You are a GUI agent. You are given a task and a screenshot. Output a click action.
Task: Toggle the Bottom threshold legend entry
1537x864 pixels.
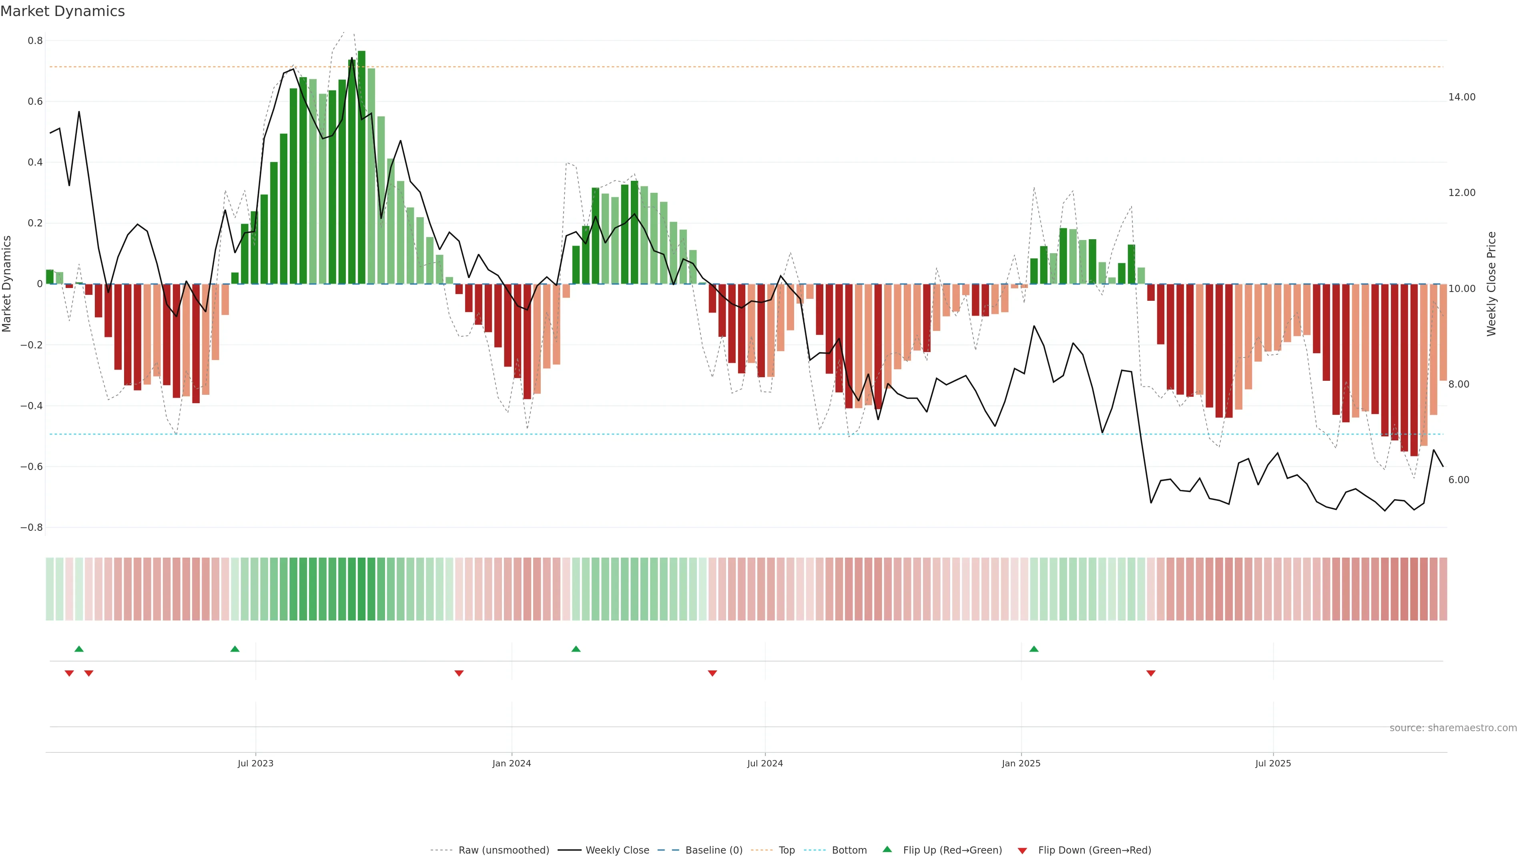(x=849, y=850)
